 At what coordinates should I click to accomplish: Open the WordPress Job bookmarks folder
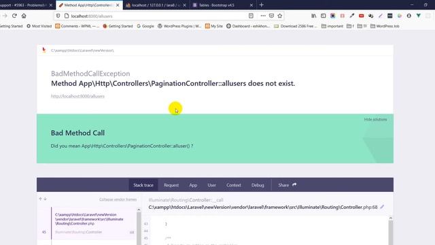385,26
